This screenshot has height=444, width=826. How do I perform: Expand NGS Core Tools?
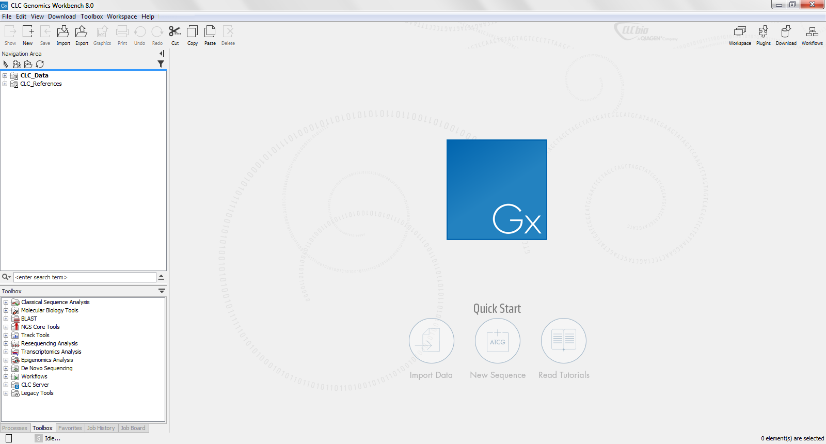point(6,327)
